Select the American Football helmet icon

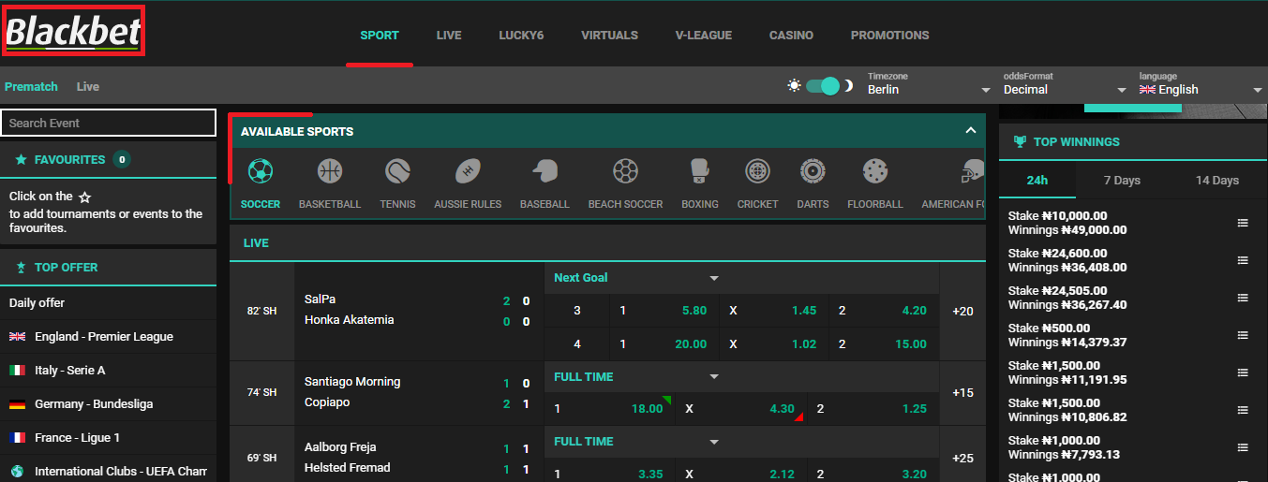tap(974, 171)
